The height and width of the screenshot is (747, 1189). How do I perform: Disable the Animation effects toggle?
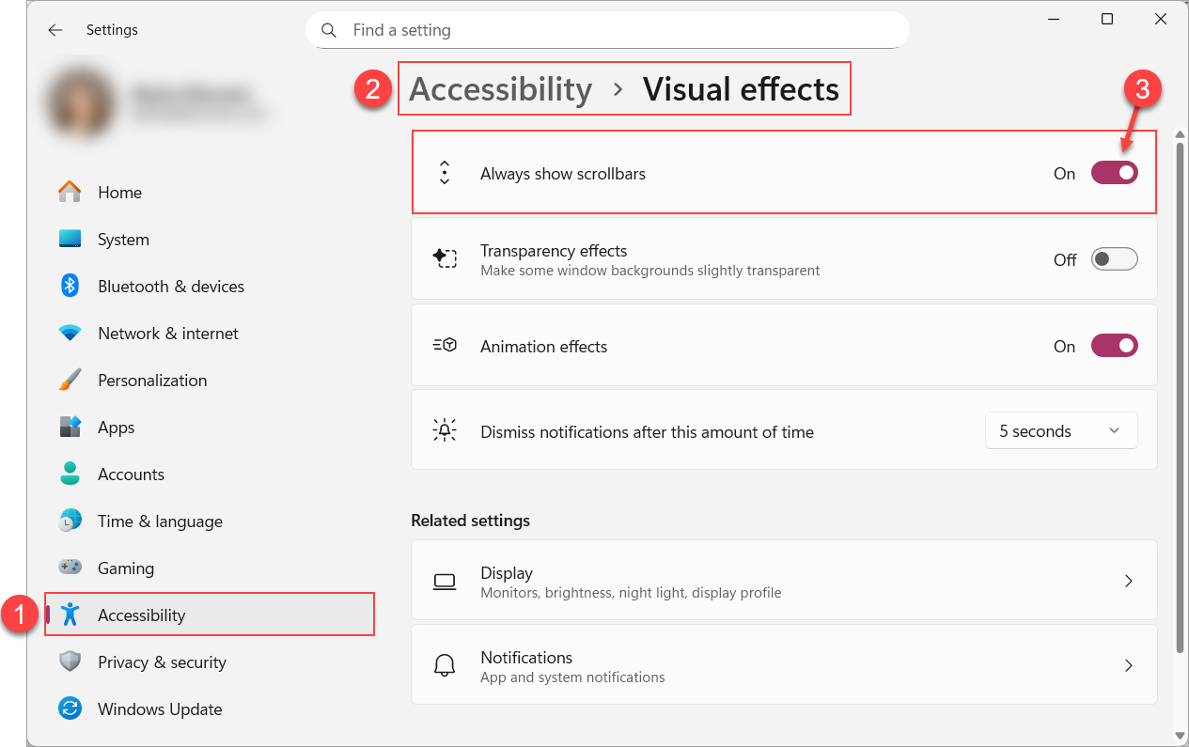[1114, 347]
